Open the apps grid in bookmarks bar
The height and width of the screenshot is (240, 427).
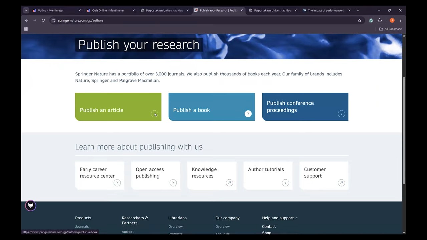pos(26,29)
